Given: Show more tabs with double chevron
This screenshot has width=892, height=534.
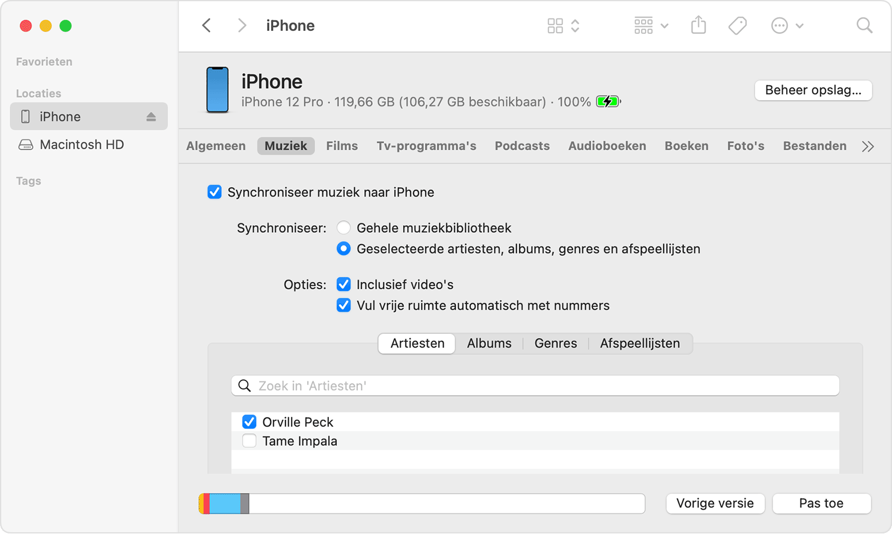Looking at the screenshot, I should click(868, 146).
